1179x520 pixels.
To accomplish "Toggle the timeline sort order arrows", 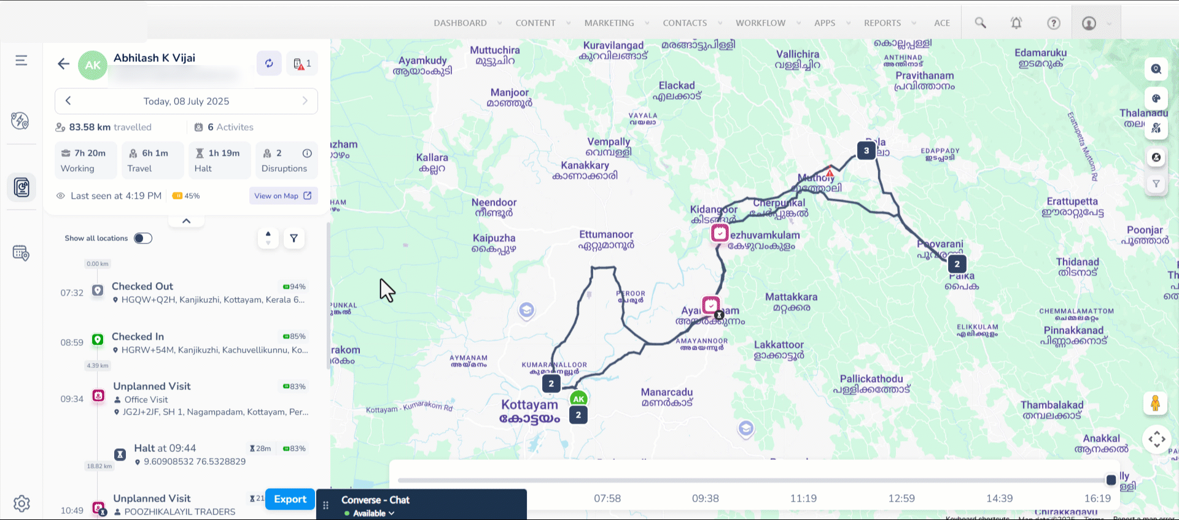I will click(x=268, y=238).
